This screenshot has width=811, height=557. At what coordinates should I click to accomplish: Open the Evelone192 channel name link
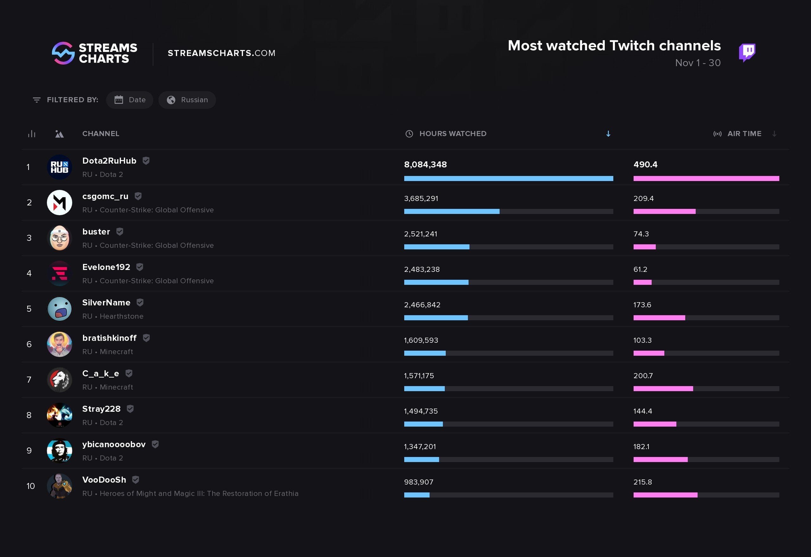106,267
